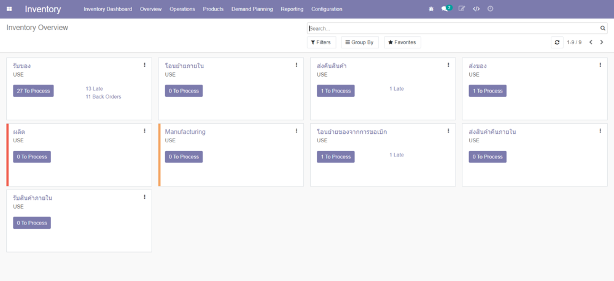Open the โอนย้ายภายใน card title
This screenshot has height=281, width=614.
point(184,66)
